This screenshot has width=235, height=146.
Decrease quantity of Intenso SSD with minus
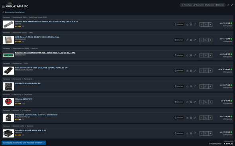click(201, 24)
